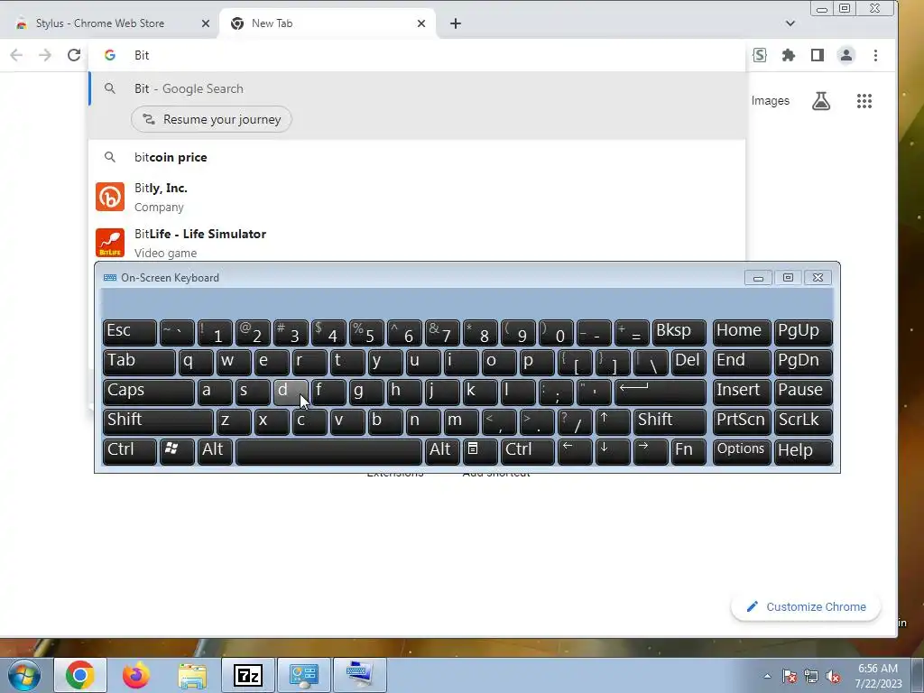Viewport: 924px width, 693px height.
Task: Click the Customize Chrome button
Action: tap(806, 607)
